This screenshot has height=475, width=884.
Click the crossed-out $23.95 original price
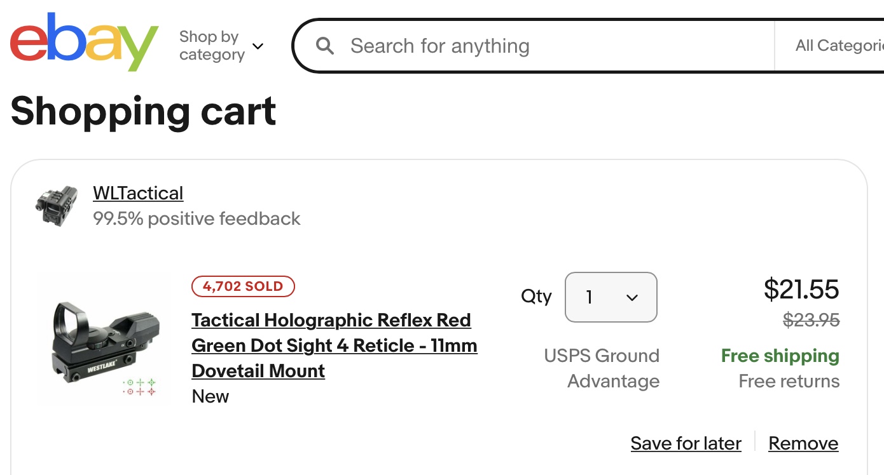pos(811,319)
